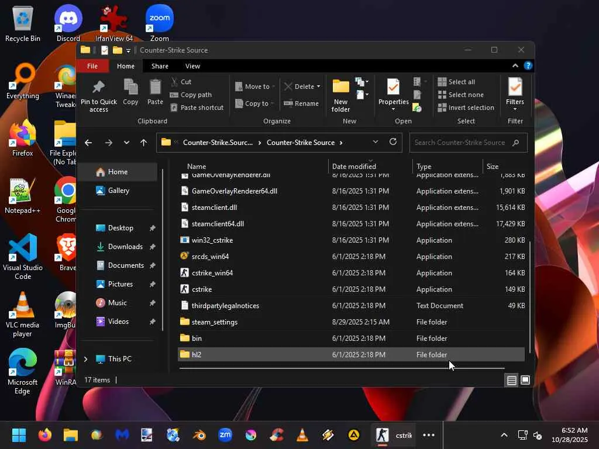Select file GameOverlayRenderer64.dll
This screenshot has width=599, height=449.
352,191
